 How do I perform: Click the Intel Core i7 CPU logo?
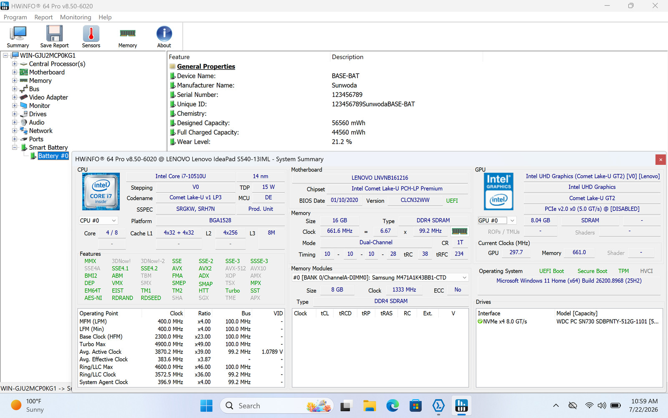tap(101, 191)
